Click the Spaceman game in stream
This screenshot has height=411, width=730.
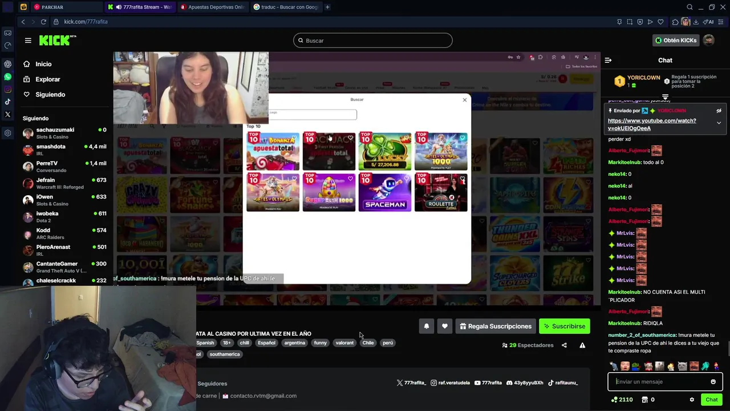point(385,192)
